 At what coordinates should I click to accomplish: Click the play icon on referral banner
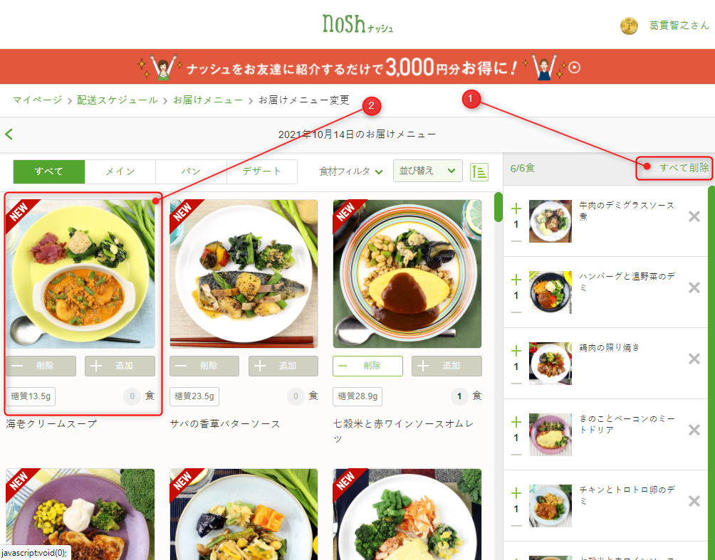click(x=575, y=68)
